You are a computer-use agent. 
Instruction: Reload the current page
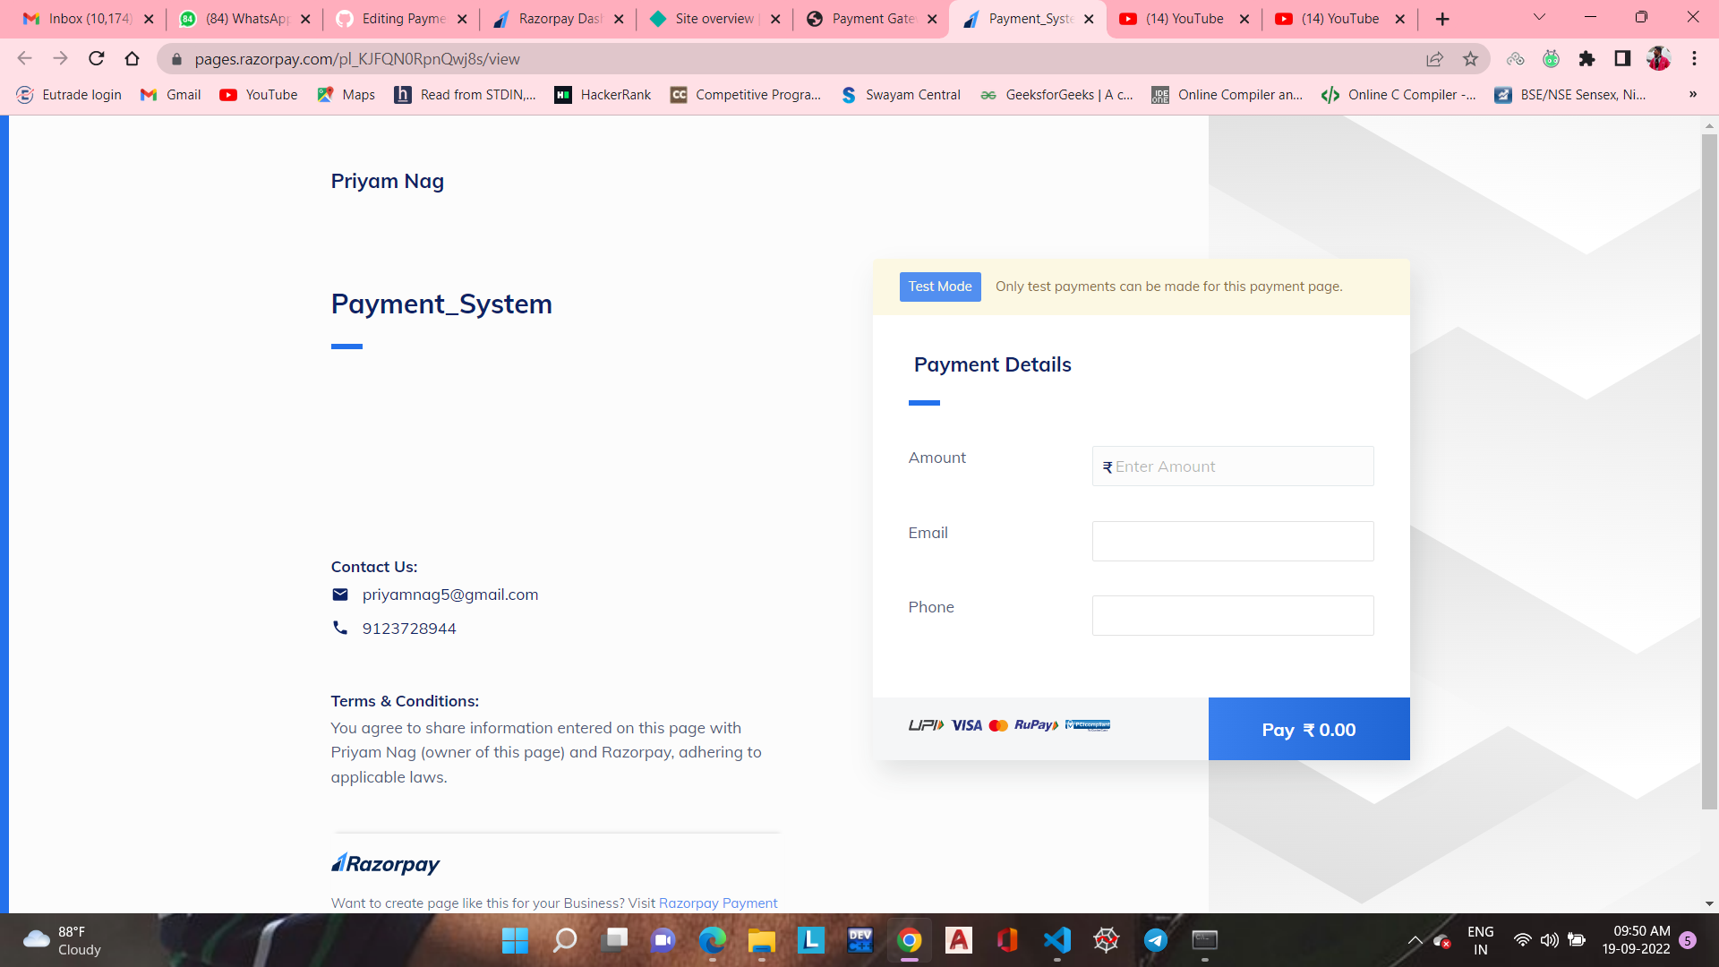96,58
